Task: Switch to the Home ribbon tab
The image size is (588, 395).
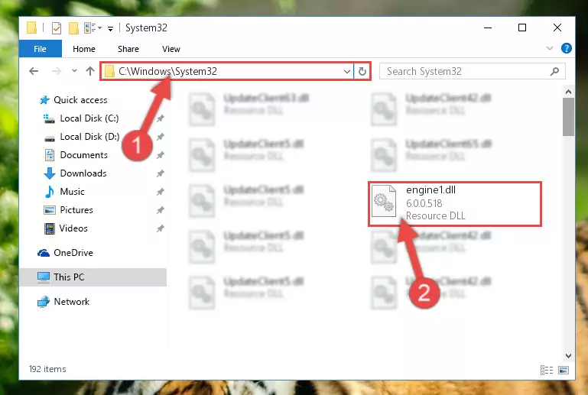Action: (x=84, y=49)
